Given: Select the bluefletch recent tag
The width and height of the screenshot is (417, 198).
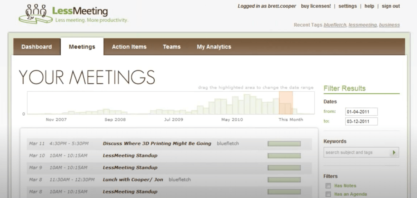Looking at the screenshot, I should click(x=335, y=25).
